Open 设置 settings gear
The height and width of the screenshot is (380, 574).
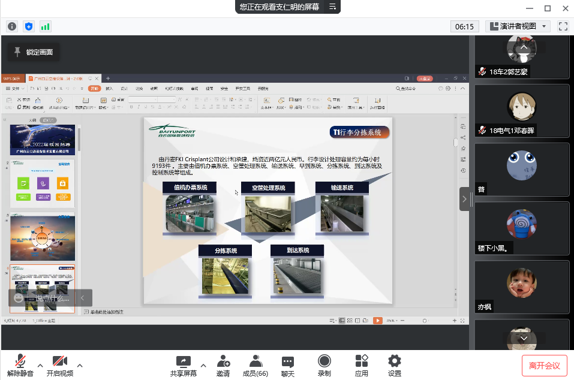coord(394,365)
